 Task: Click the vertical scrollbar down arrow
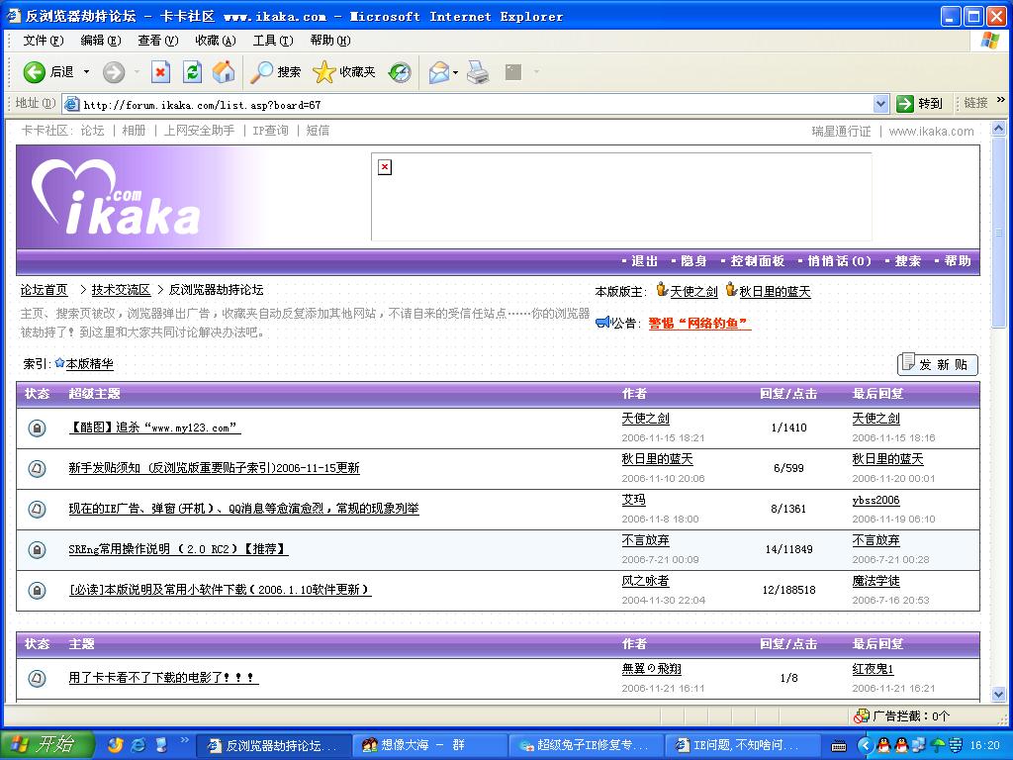tap(999, 695)
